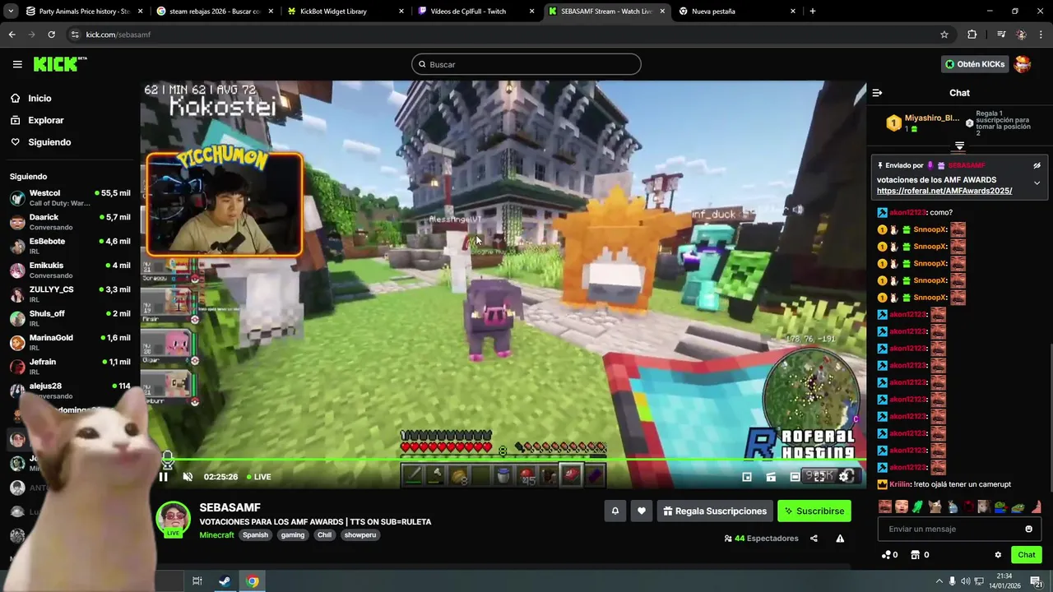Open the roferal.net AMFAwards2025 link
1053x592 pixels.
(944, 191)
